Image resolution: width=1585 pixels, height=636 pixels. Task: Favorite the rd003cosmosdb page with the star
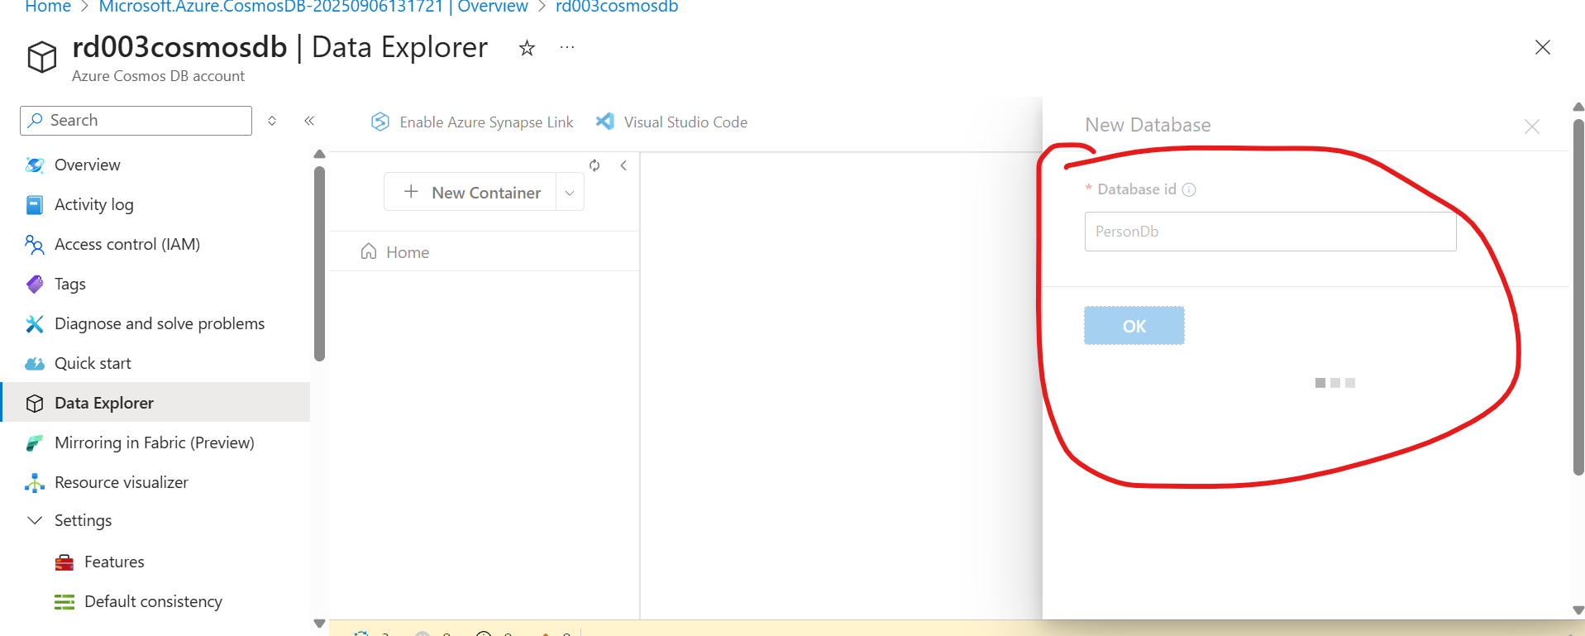527,49
